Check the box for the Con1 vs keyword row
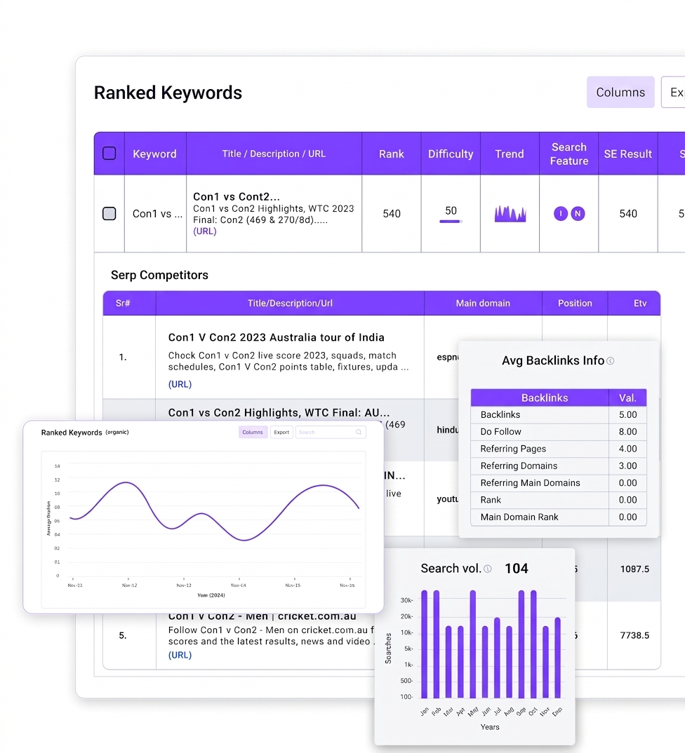This screenshot has height=753, width=685. 109,214
